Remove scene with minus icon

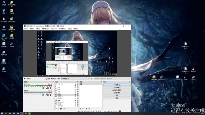[83, 109]
